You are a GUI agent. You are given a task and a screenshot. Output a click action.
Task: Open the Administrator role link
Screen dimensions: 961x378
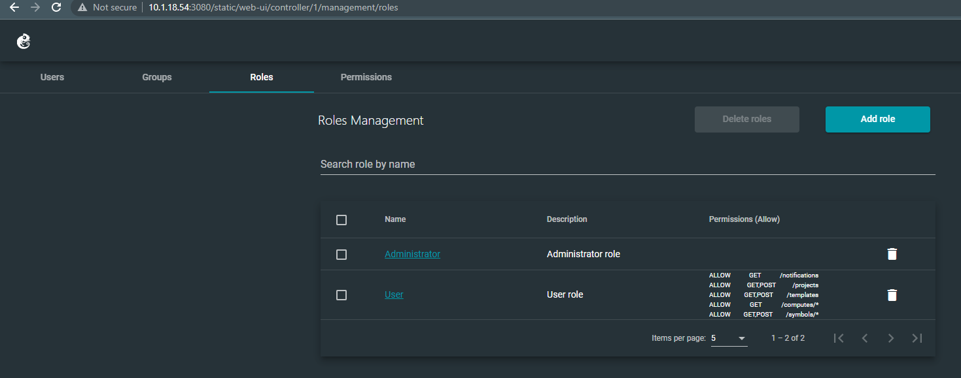tap(412, 253)
